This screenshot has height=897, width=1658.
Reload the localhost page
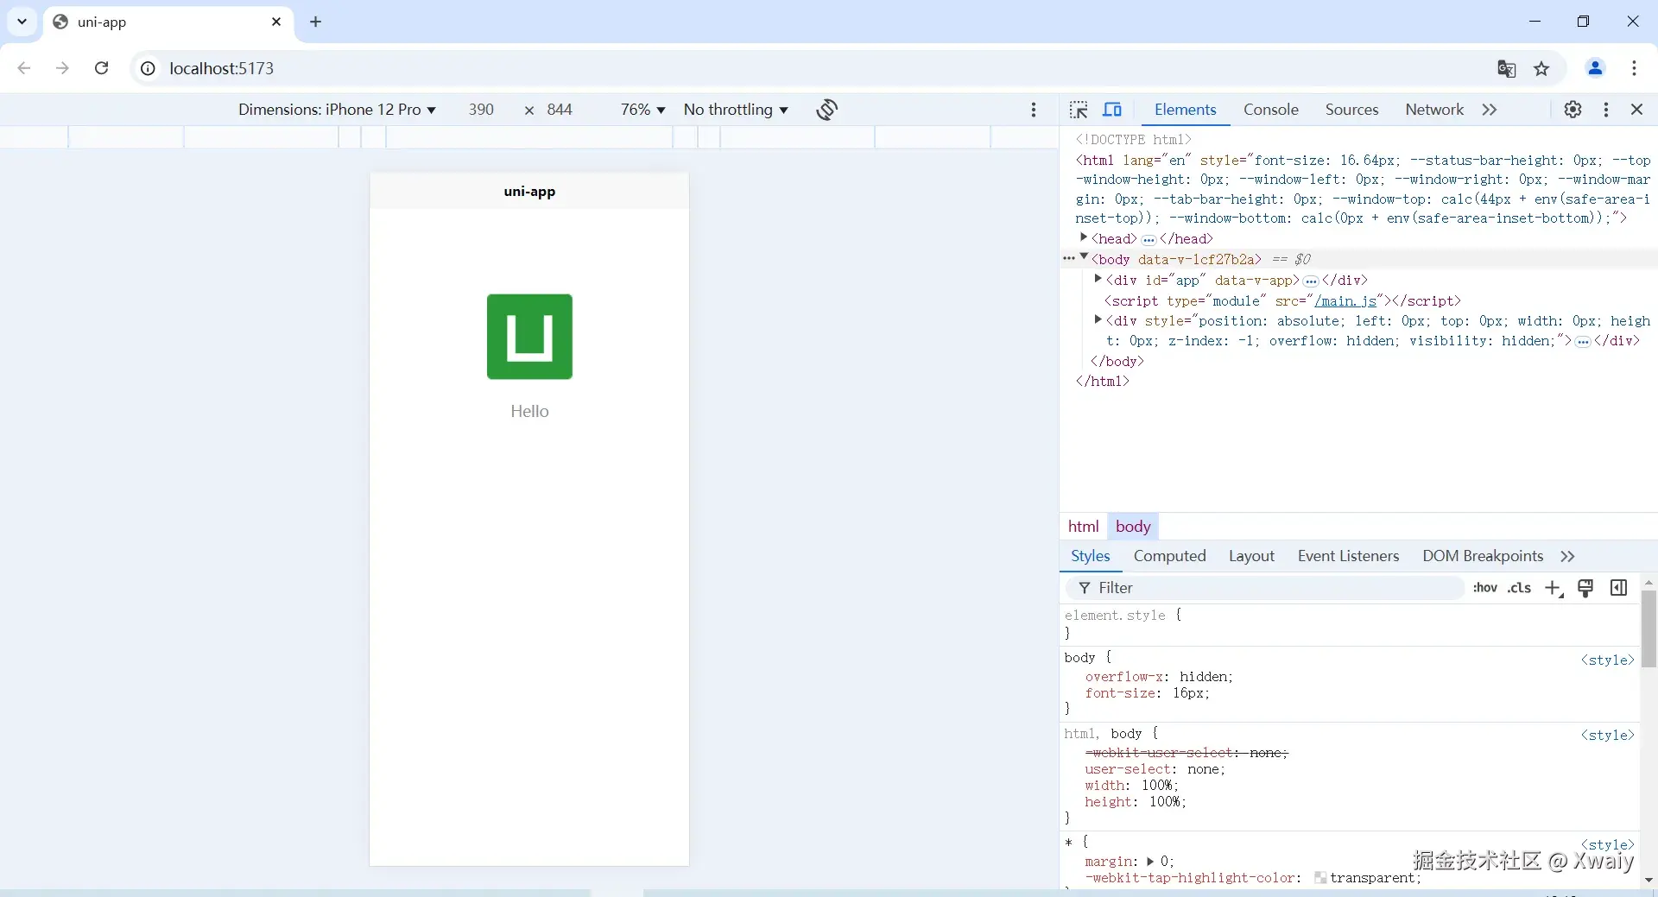101,68
